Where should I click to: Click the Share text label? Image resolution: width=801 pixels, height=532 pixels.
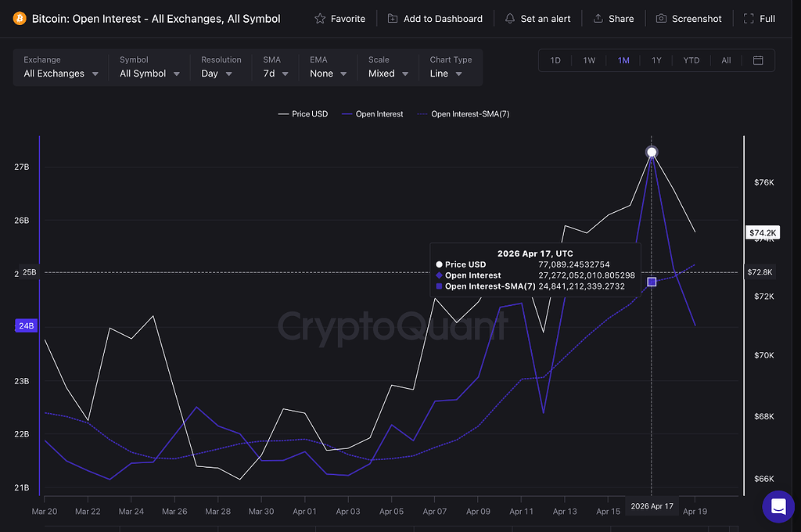(621, 19)
